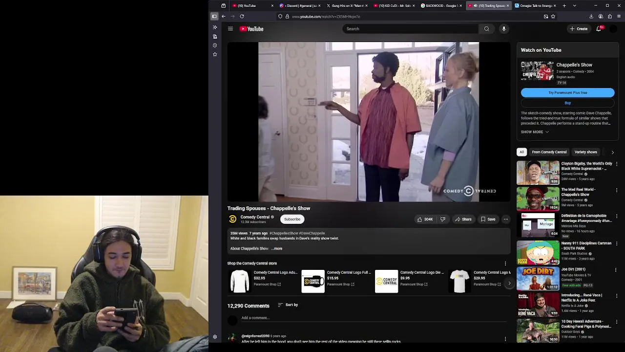Switch to the BACKWOOD Google tab
Image resolution: width=625 pixels, height=352 pixels.
tap(441, 6)
